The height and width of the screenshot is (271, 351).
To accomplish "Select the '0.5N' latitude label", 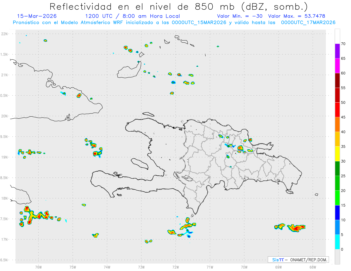I will [x=4, y=96].
